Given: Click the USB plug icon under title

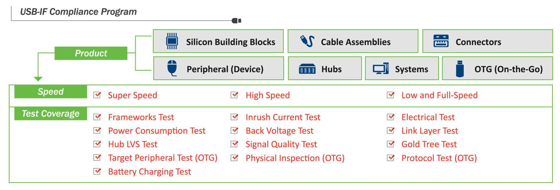Looking at the screenshot, I should click(236, 21).
